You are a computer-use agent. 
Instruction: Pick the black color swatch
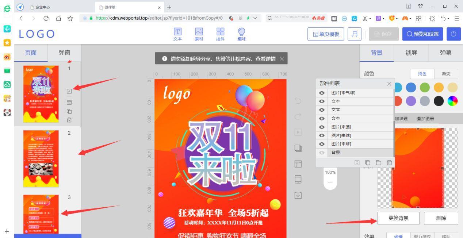point(438,101)
